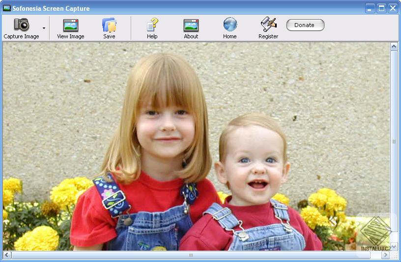401x262 pixels.
Task: Open the Register icon
Action: pyautogui.click(x=268, y=25)
